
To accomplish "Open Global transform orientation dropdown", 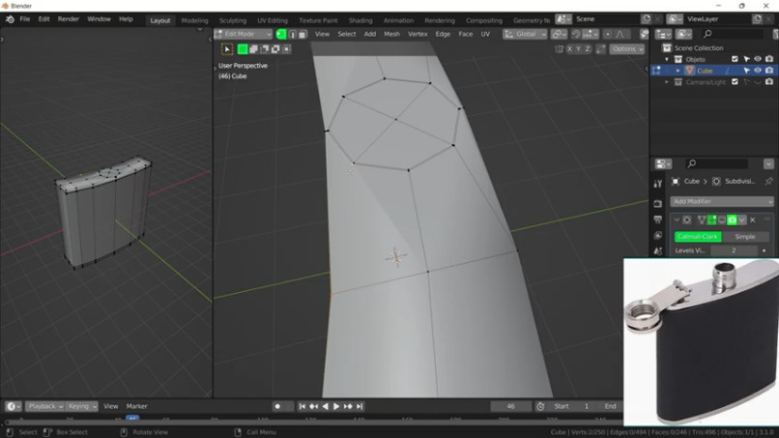I will pos(525,34).
